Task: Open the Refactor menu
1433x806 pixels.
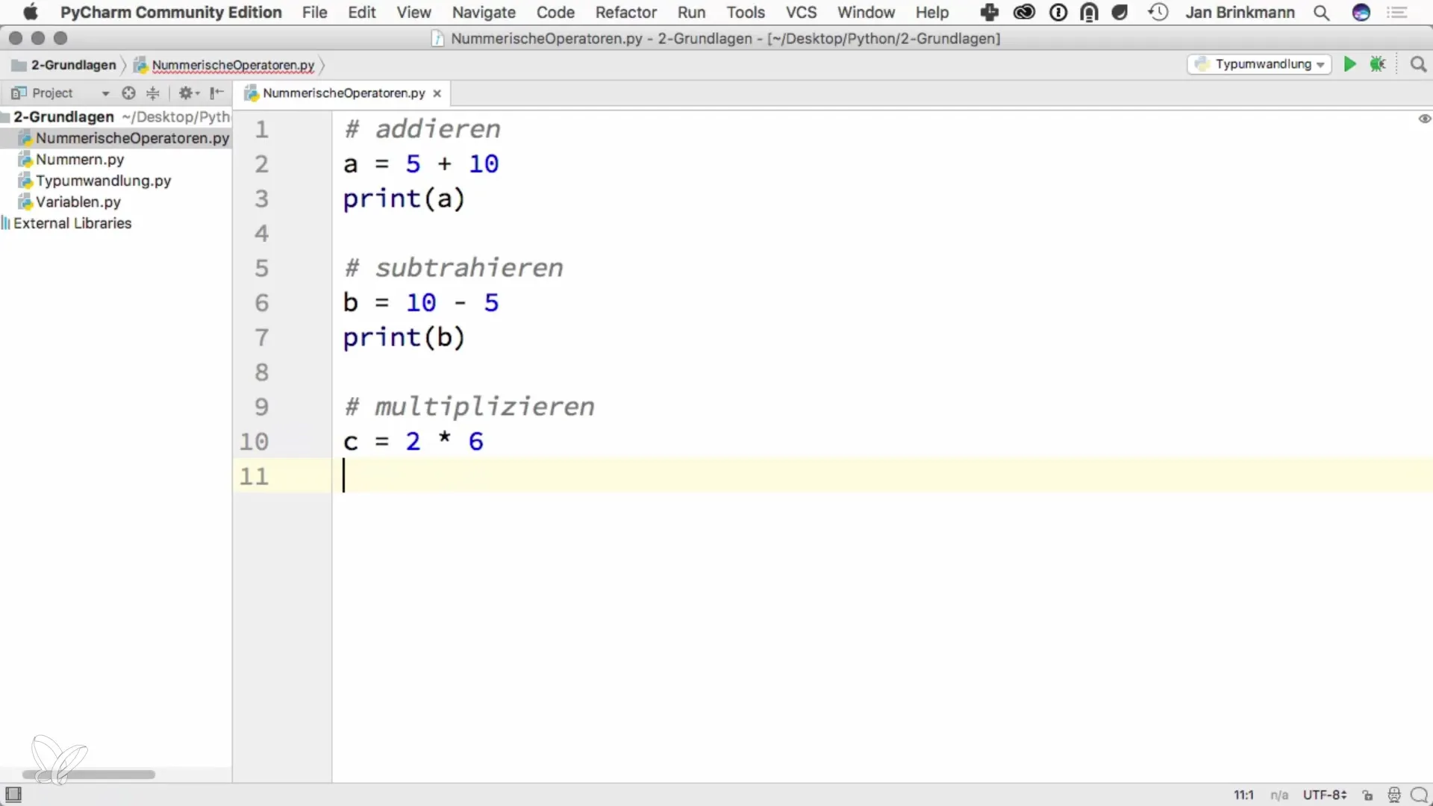Action: coord(626,13)
